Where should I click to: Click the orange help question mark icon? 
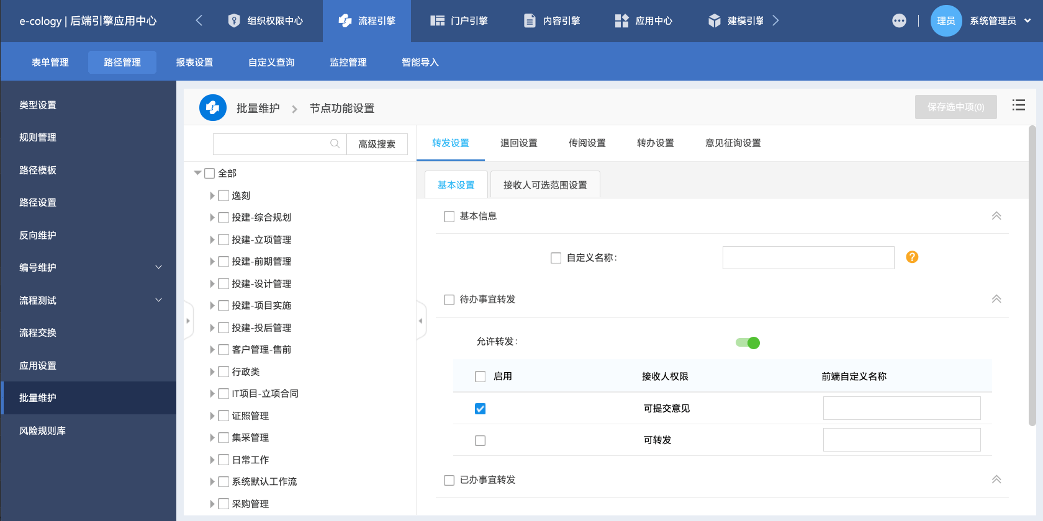pyautogui.click(x=912, y=257)
